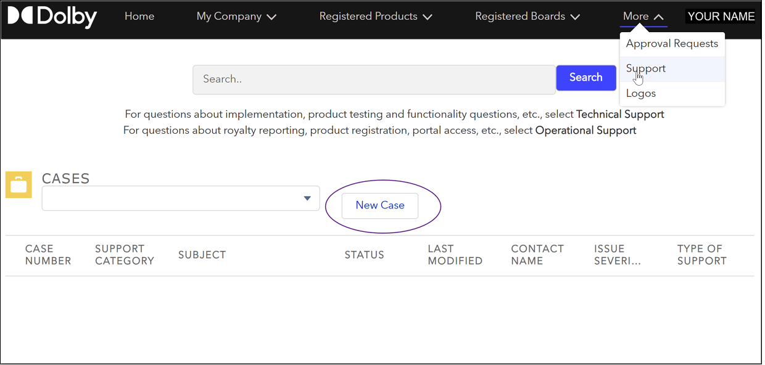Sort by the Case Number column header
Image resolution: width=765 pixels, height=365 pixels.
pos(48,255)
